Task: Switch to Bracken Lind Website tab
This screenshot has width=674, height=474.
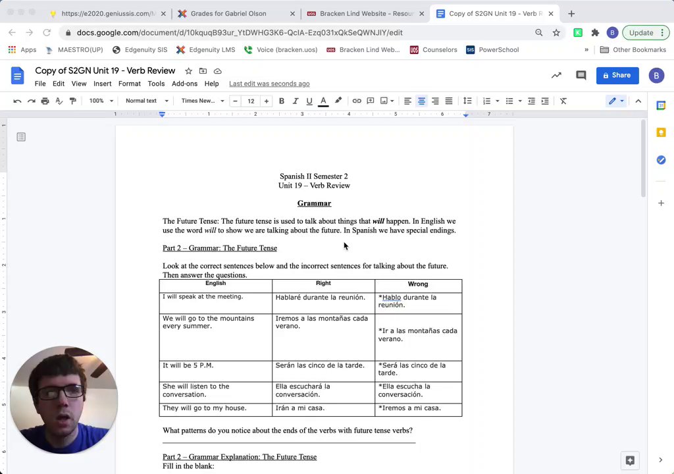Action: click(x=366, y=14)
